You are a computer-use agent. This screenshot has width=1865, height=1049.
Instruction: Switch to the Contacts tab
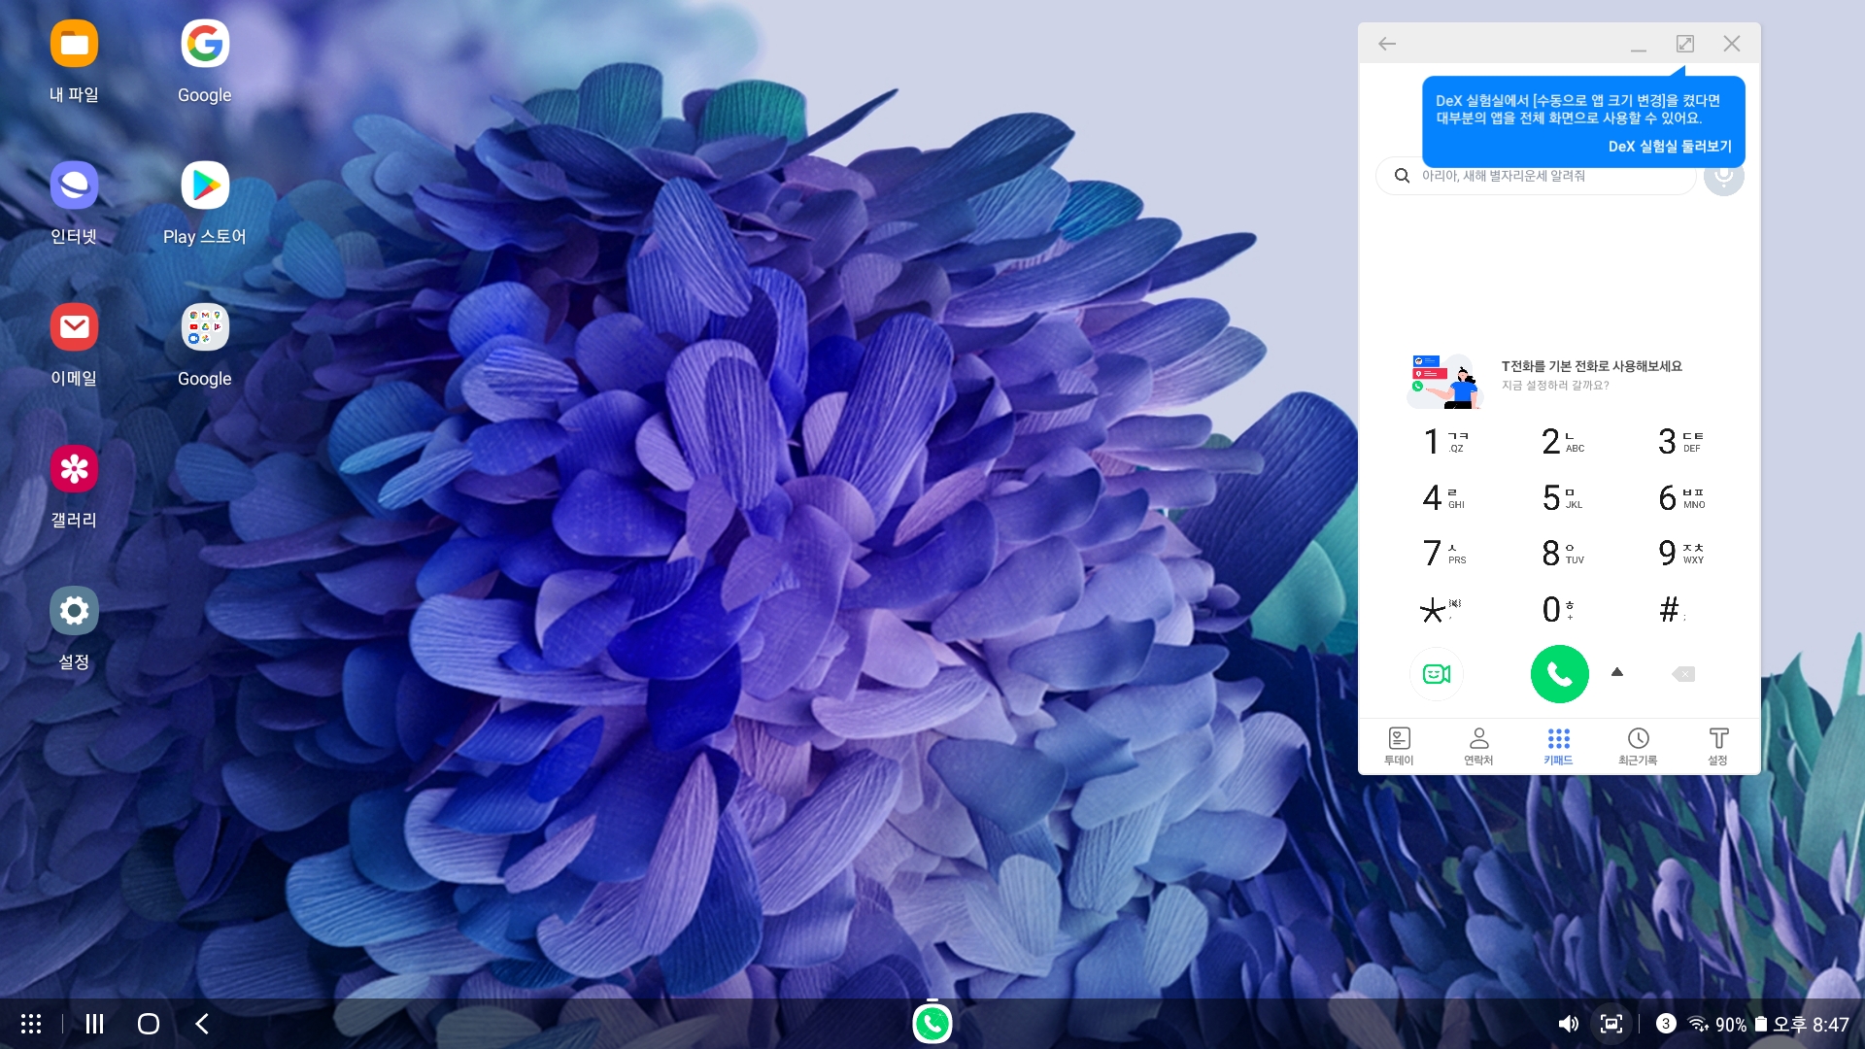[x=1478, y=746]
